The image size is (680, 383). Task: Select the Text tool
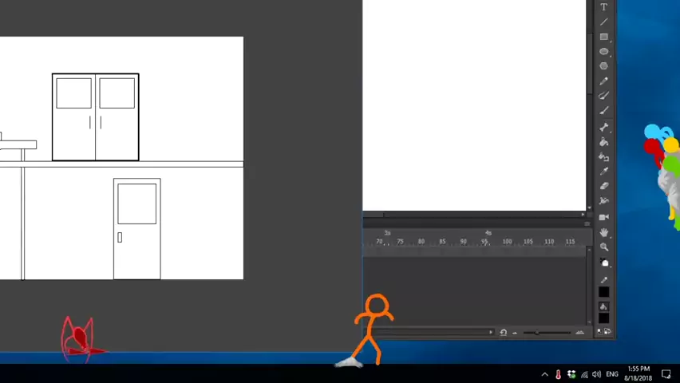pyautogui.click(x=604, y=7)
